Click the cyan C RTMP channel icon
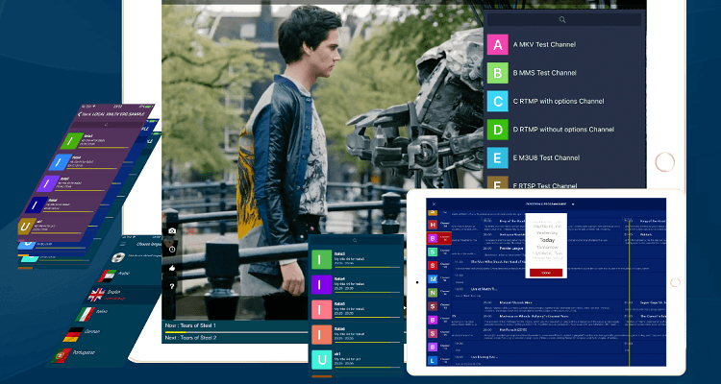Screen dimensions: 721x384 click(497, 101)
